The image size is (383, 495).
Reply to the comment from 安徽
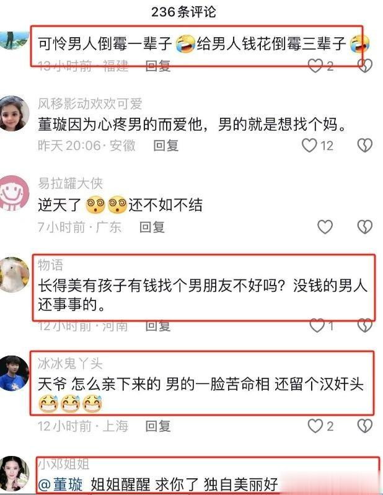pos(165,146)
